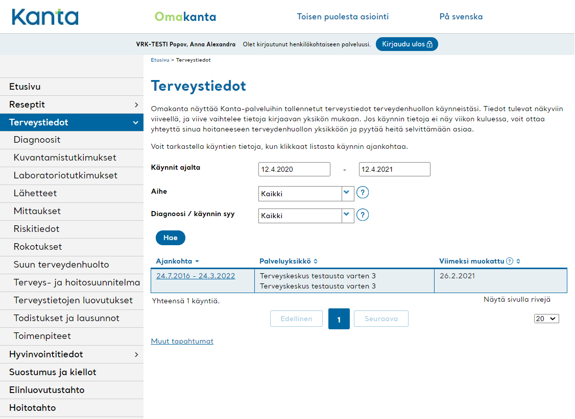Expand the Reseptit menu chevron
Image resolution: width=575 pixels, height=419 pixels.
tap(136, 104)
